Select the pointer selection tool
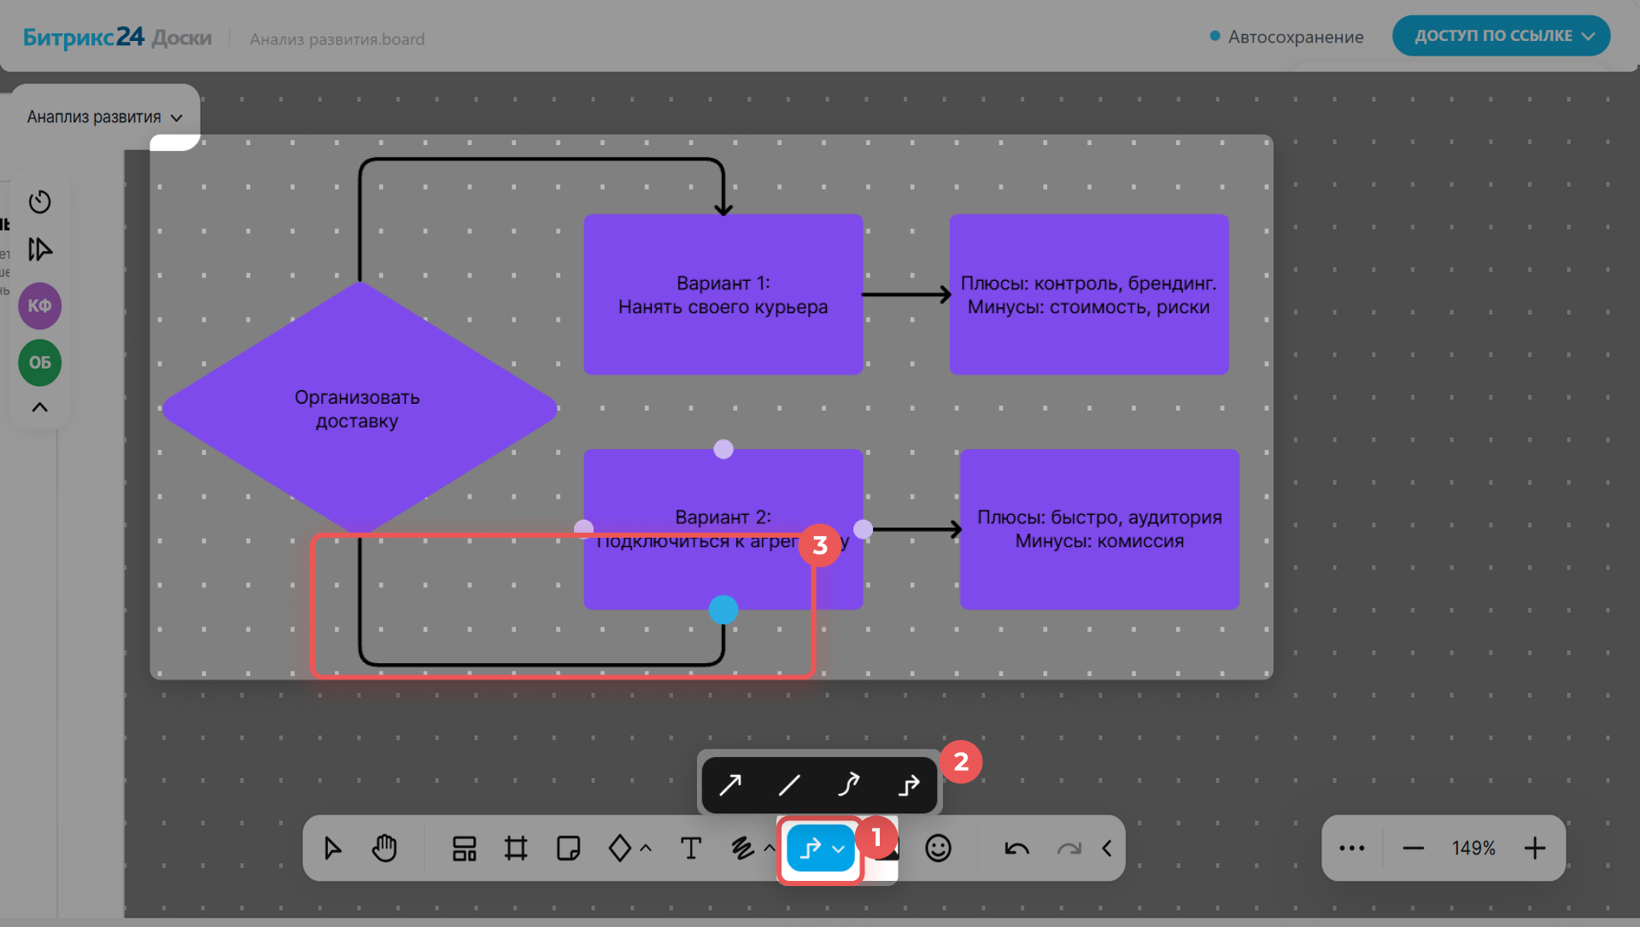 332,848
